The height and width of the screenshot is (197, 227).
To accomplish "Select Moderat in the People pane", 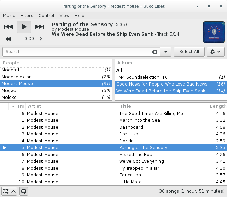I will [56, 70].
